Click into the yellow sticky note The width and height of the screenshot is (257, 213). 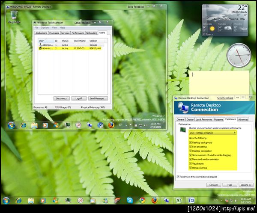point(219,83)
